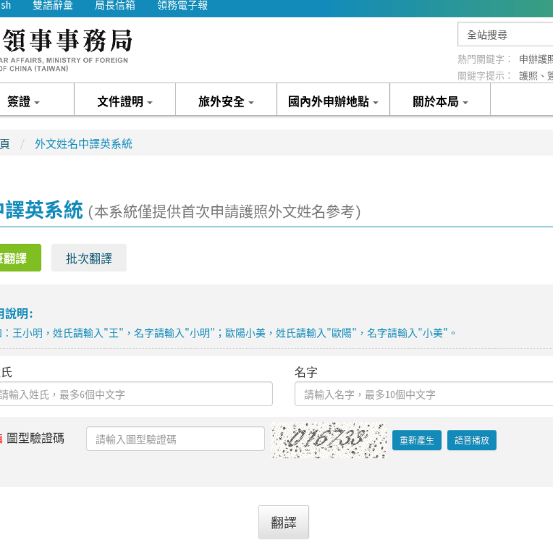Open the 局長信箱 mailbox page

tap(114, 5)
